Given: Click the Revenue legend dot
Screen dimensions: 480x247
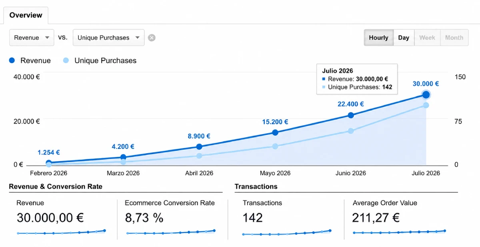Looking at the screenshot, I should [x=12, y=61].
